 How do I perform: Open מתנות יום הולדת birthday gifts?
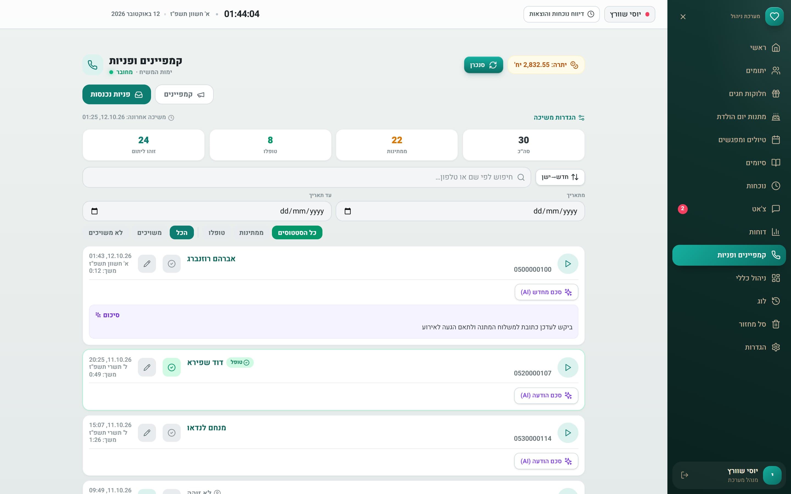pyautogui.click(x=729, y=117)
